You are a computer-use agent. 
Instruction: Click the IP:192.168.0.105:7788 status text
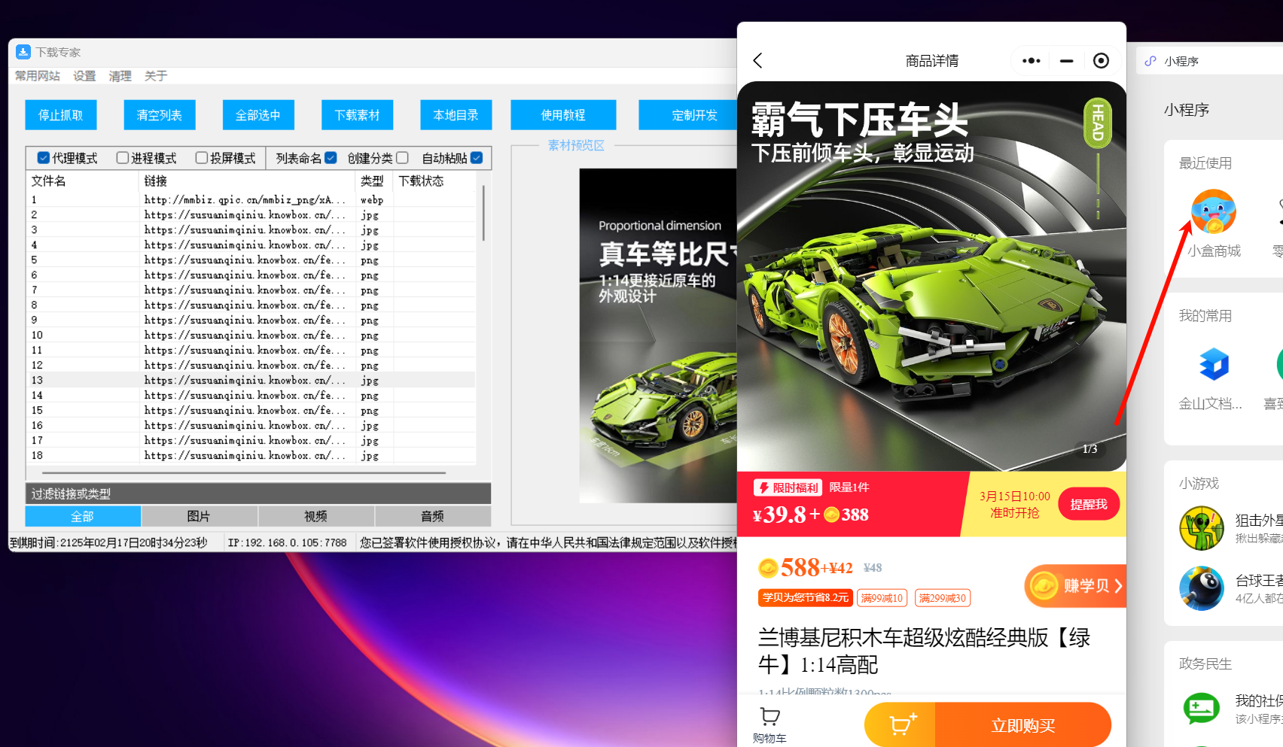click(x=288, y=543)
